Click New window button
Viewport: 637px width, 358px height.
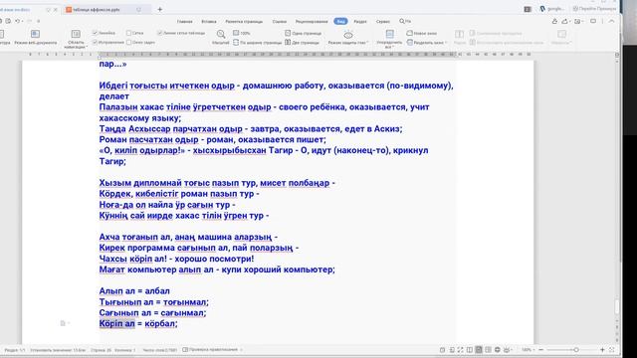[x=422, y=33]
